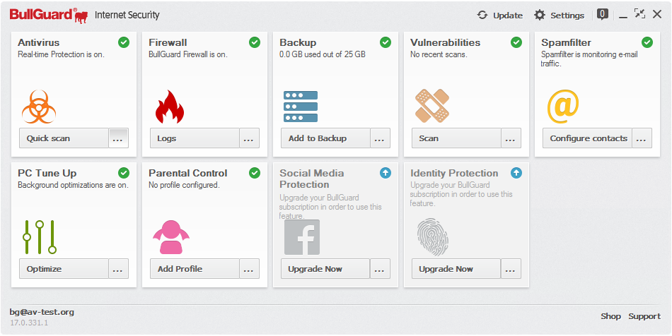Click the Parental Control girl icon
Viewport: 672px width, 336px height.
point(170,237)
